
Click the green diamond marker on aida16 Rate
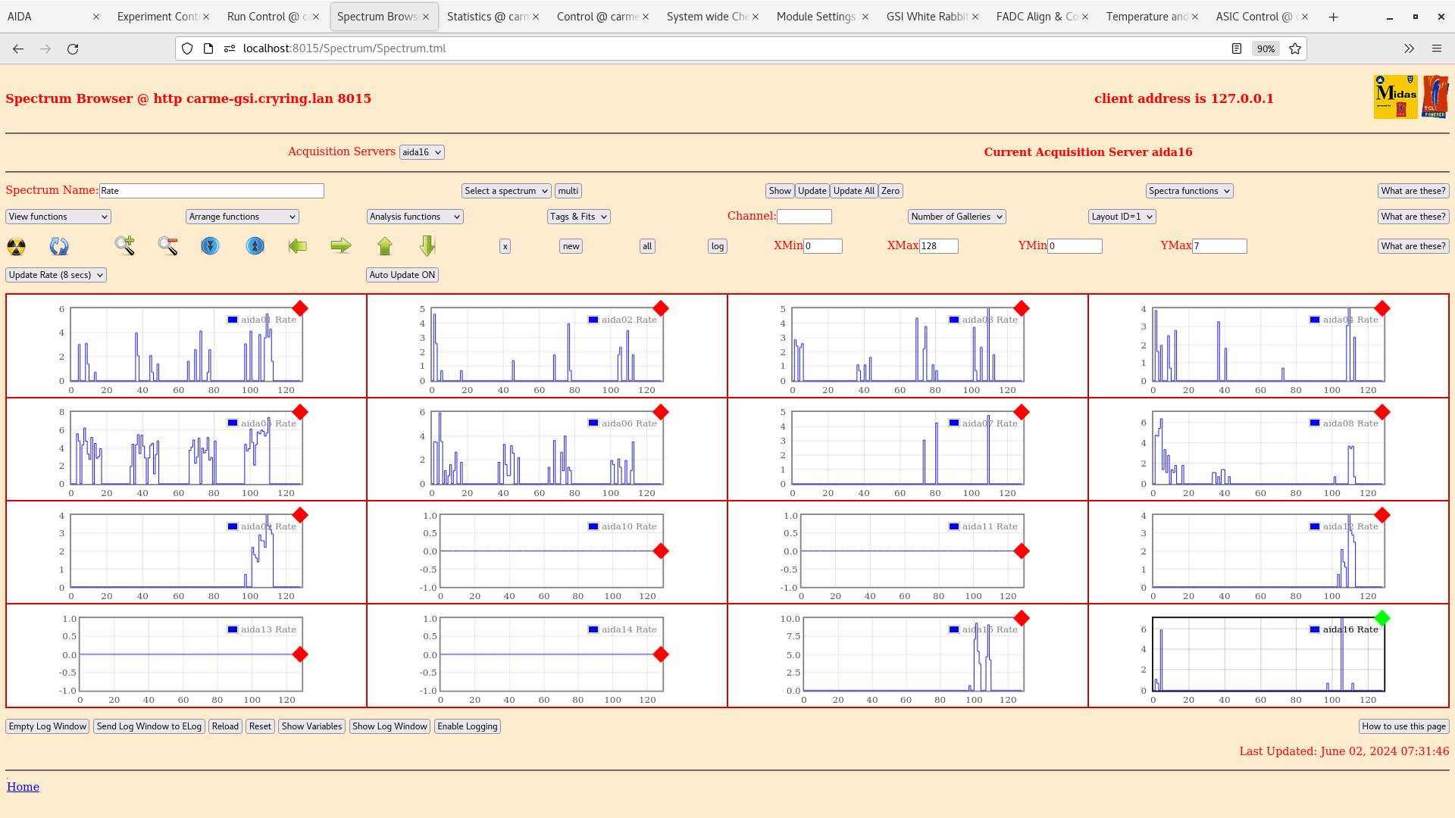coord(1382,618)
